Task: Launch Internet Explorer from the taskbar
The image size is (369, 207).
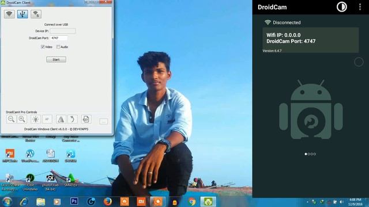Action: pos(24,202)
